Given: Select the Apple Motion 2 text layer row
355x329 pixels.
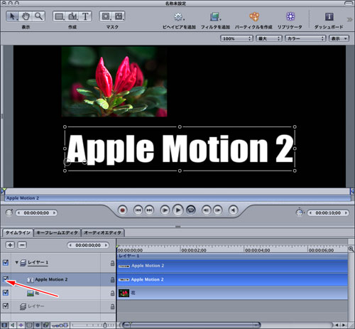Looking at the screenshot, I should click(58, 279).
